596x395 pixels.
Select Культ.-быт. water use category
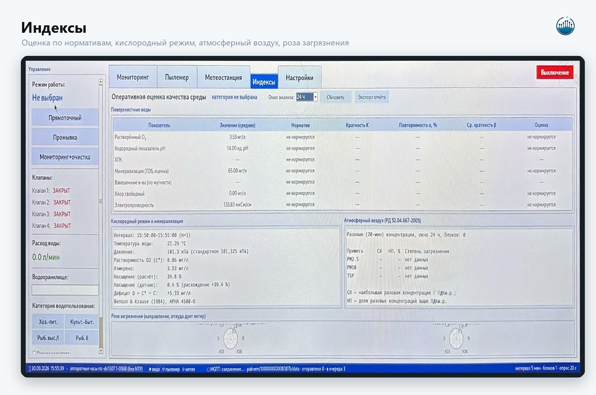coord(82,322)
